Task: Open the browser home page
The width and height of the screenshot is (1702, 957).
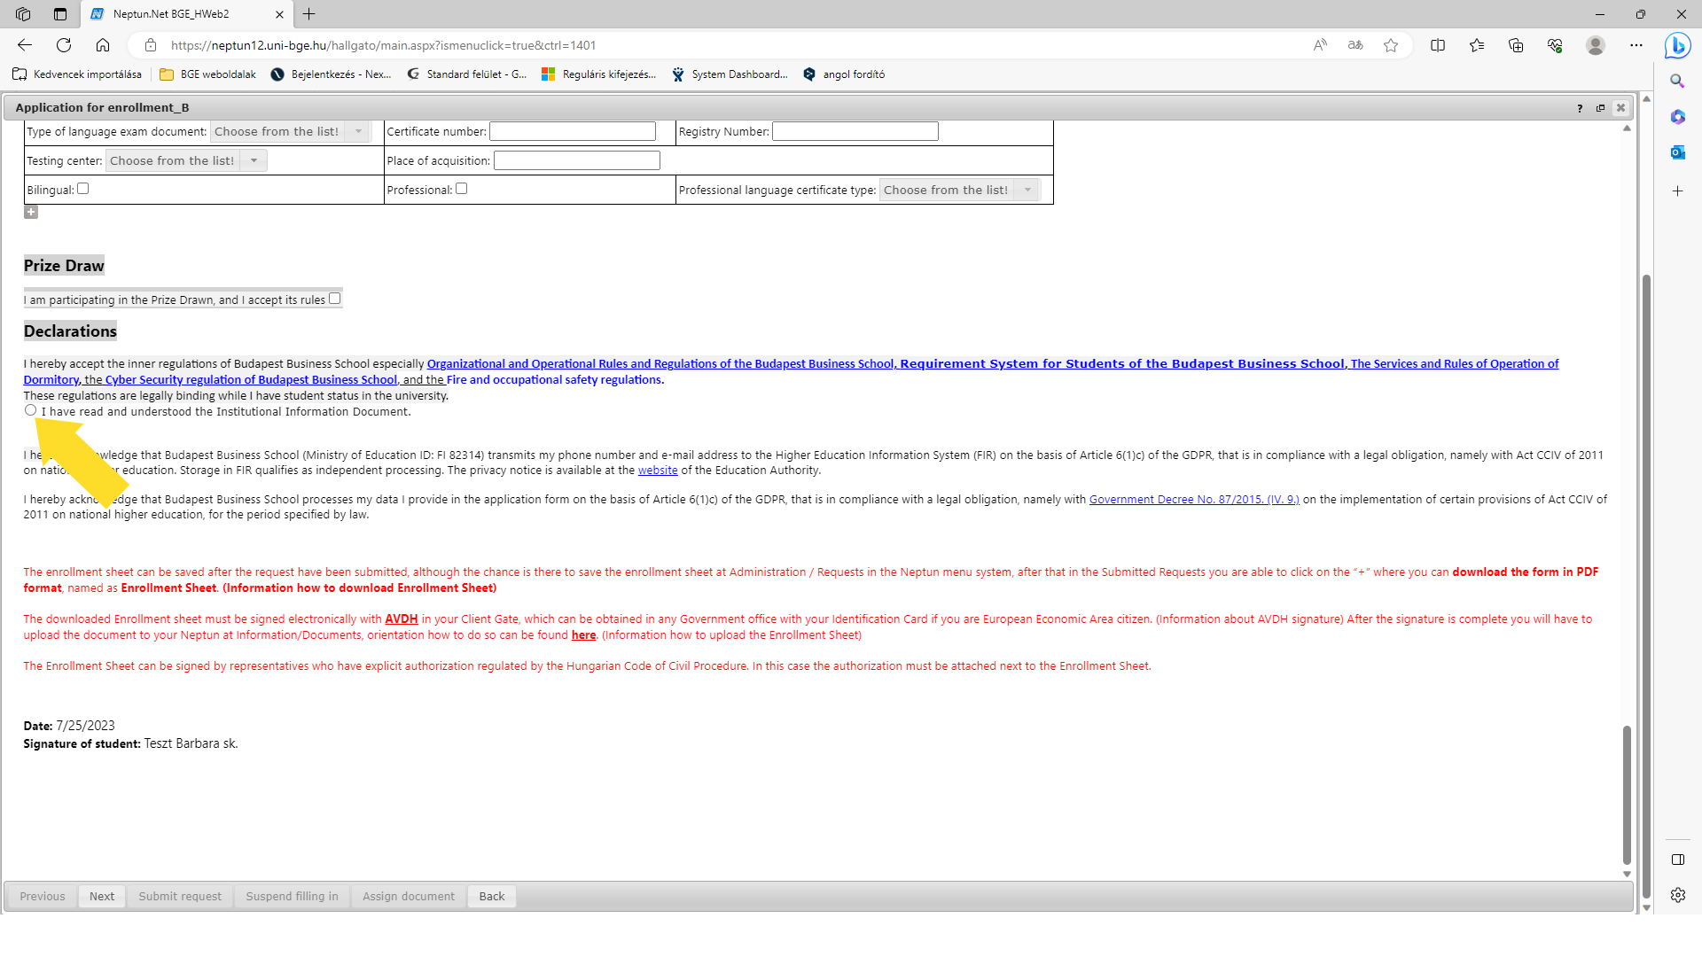Action: (103, 45)
